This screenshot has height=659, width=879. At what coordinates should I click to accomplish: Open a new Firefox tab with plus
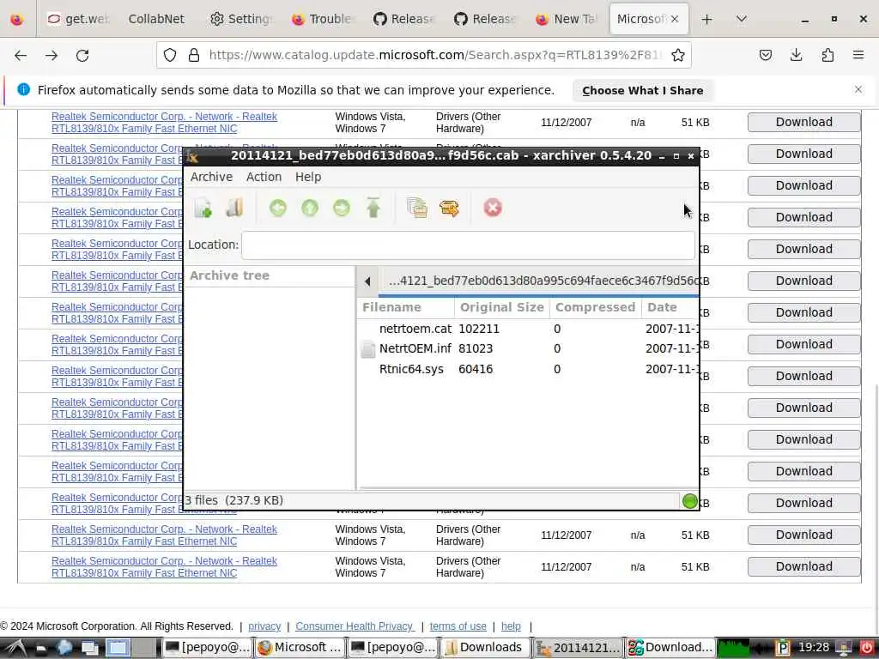point(707,19)
